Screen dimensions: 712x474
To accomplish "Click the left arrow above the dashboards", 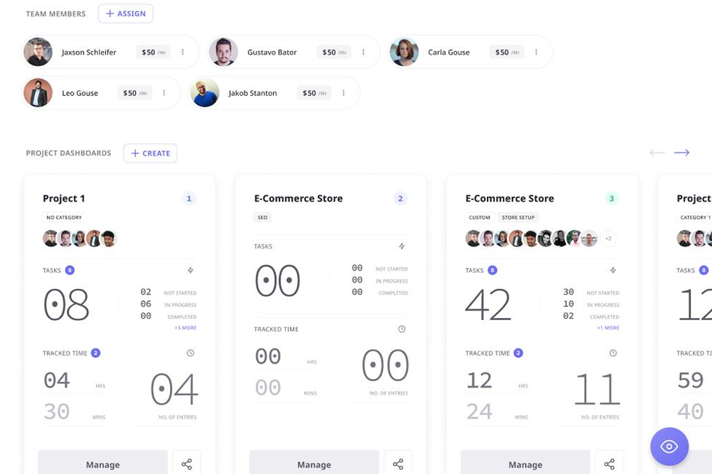I will 657,152.
